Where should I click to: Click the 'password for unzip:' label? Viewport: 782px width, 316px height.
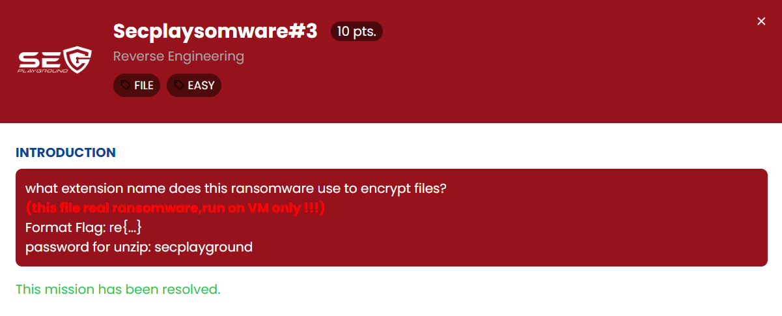pyautogui.click(x=88, y=248)
